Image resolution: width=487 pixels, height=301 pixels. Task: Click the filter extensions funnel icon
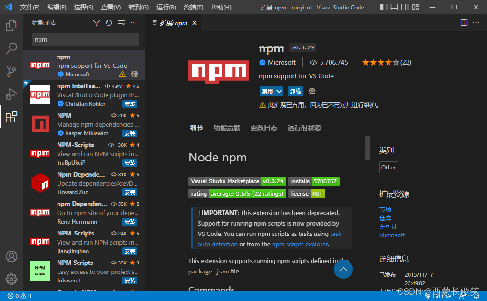tap(97, 23)
